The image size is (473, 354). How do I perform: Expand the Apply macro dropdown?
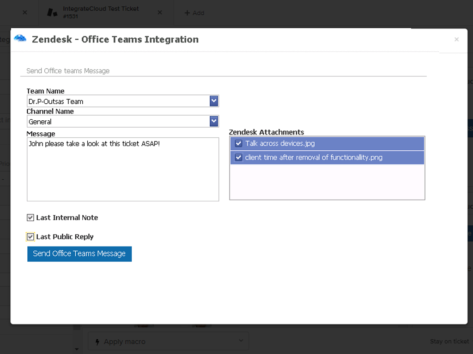click(240, 341)
